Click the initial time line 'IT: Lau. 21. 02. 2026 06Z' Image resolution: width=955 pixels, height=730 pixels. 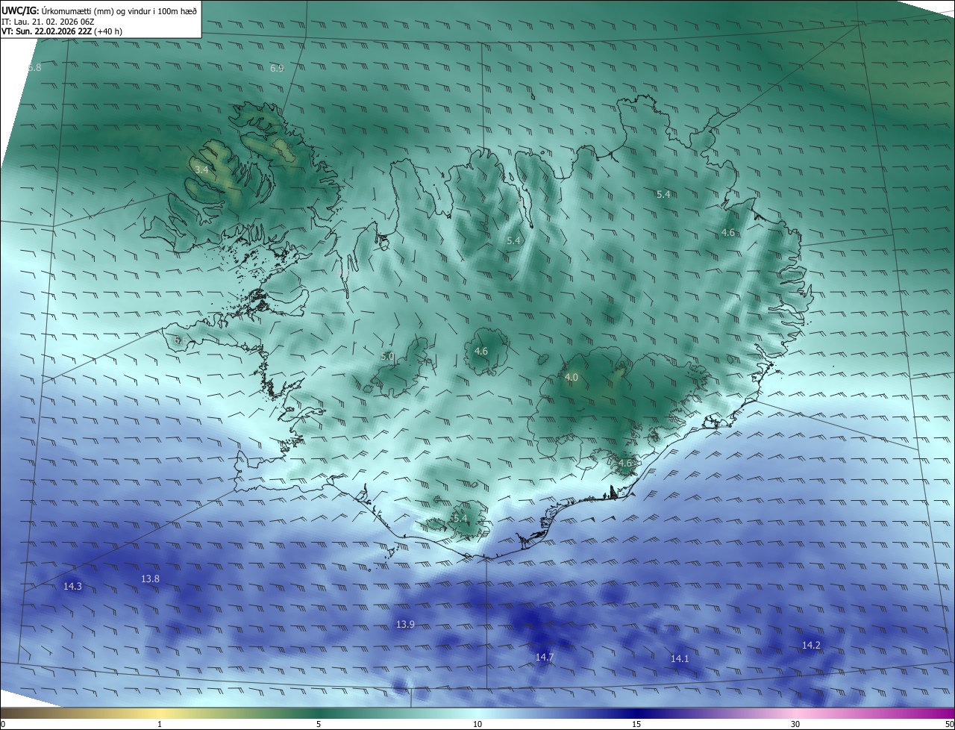click(x=48, y=22)
